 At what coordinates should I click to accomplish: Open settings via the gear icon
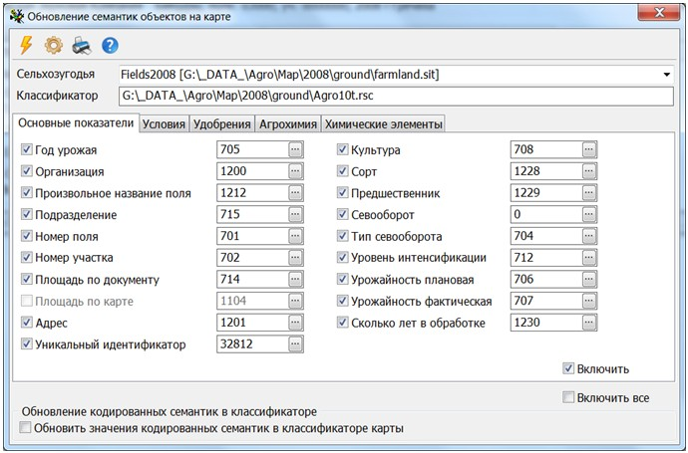54,46
